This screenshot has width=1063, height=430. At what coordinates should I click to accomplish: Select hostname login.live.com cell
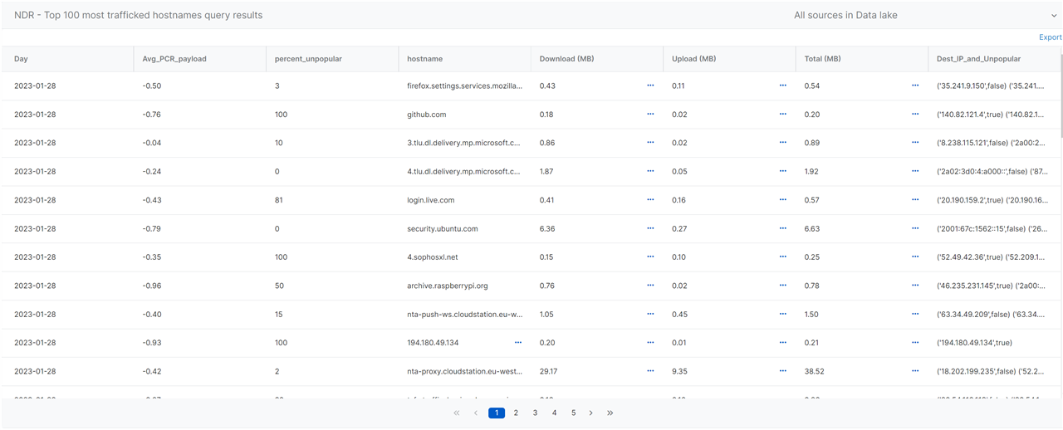click(x=430, y=200)
